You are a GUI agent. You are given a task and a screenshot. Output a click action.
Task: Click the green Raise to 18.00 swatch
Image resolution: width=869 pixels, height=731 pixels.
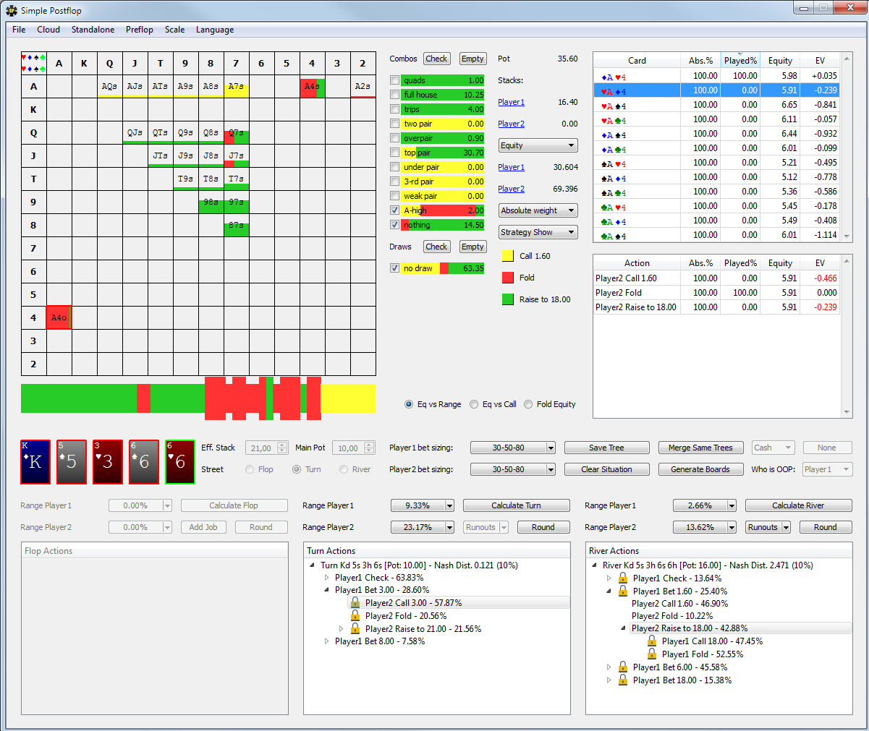tap(508, 299)
